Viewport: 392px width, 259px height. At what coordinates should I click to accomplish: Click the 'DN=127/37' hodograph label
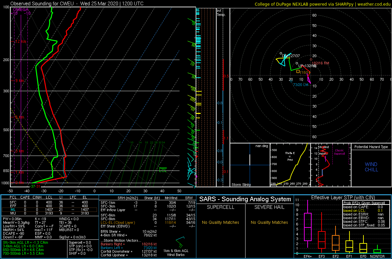pyautogui.click(x=291, y=56)
